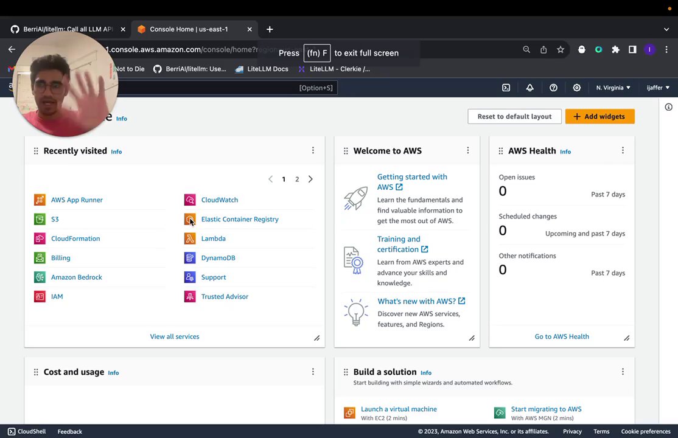Screen dimensions: 678x438
Task: Go back with the browser back arrow
Action: 12,50
